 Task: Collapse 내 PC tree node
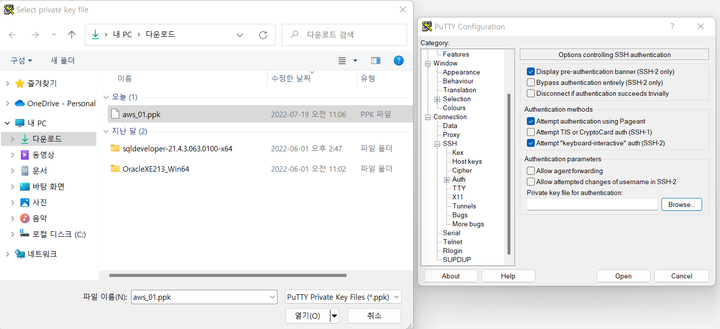(x=7, y=123)
